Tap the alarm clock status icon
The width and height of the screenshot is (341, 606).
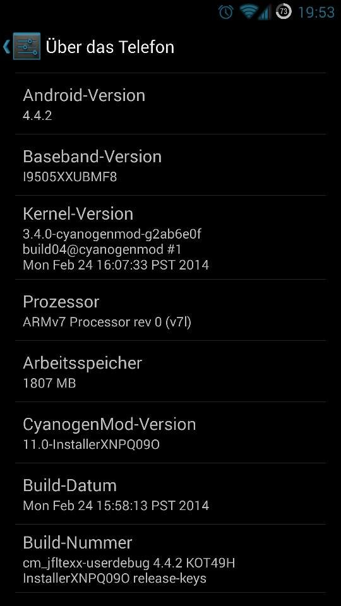click(x=225, y=11)
